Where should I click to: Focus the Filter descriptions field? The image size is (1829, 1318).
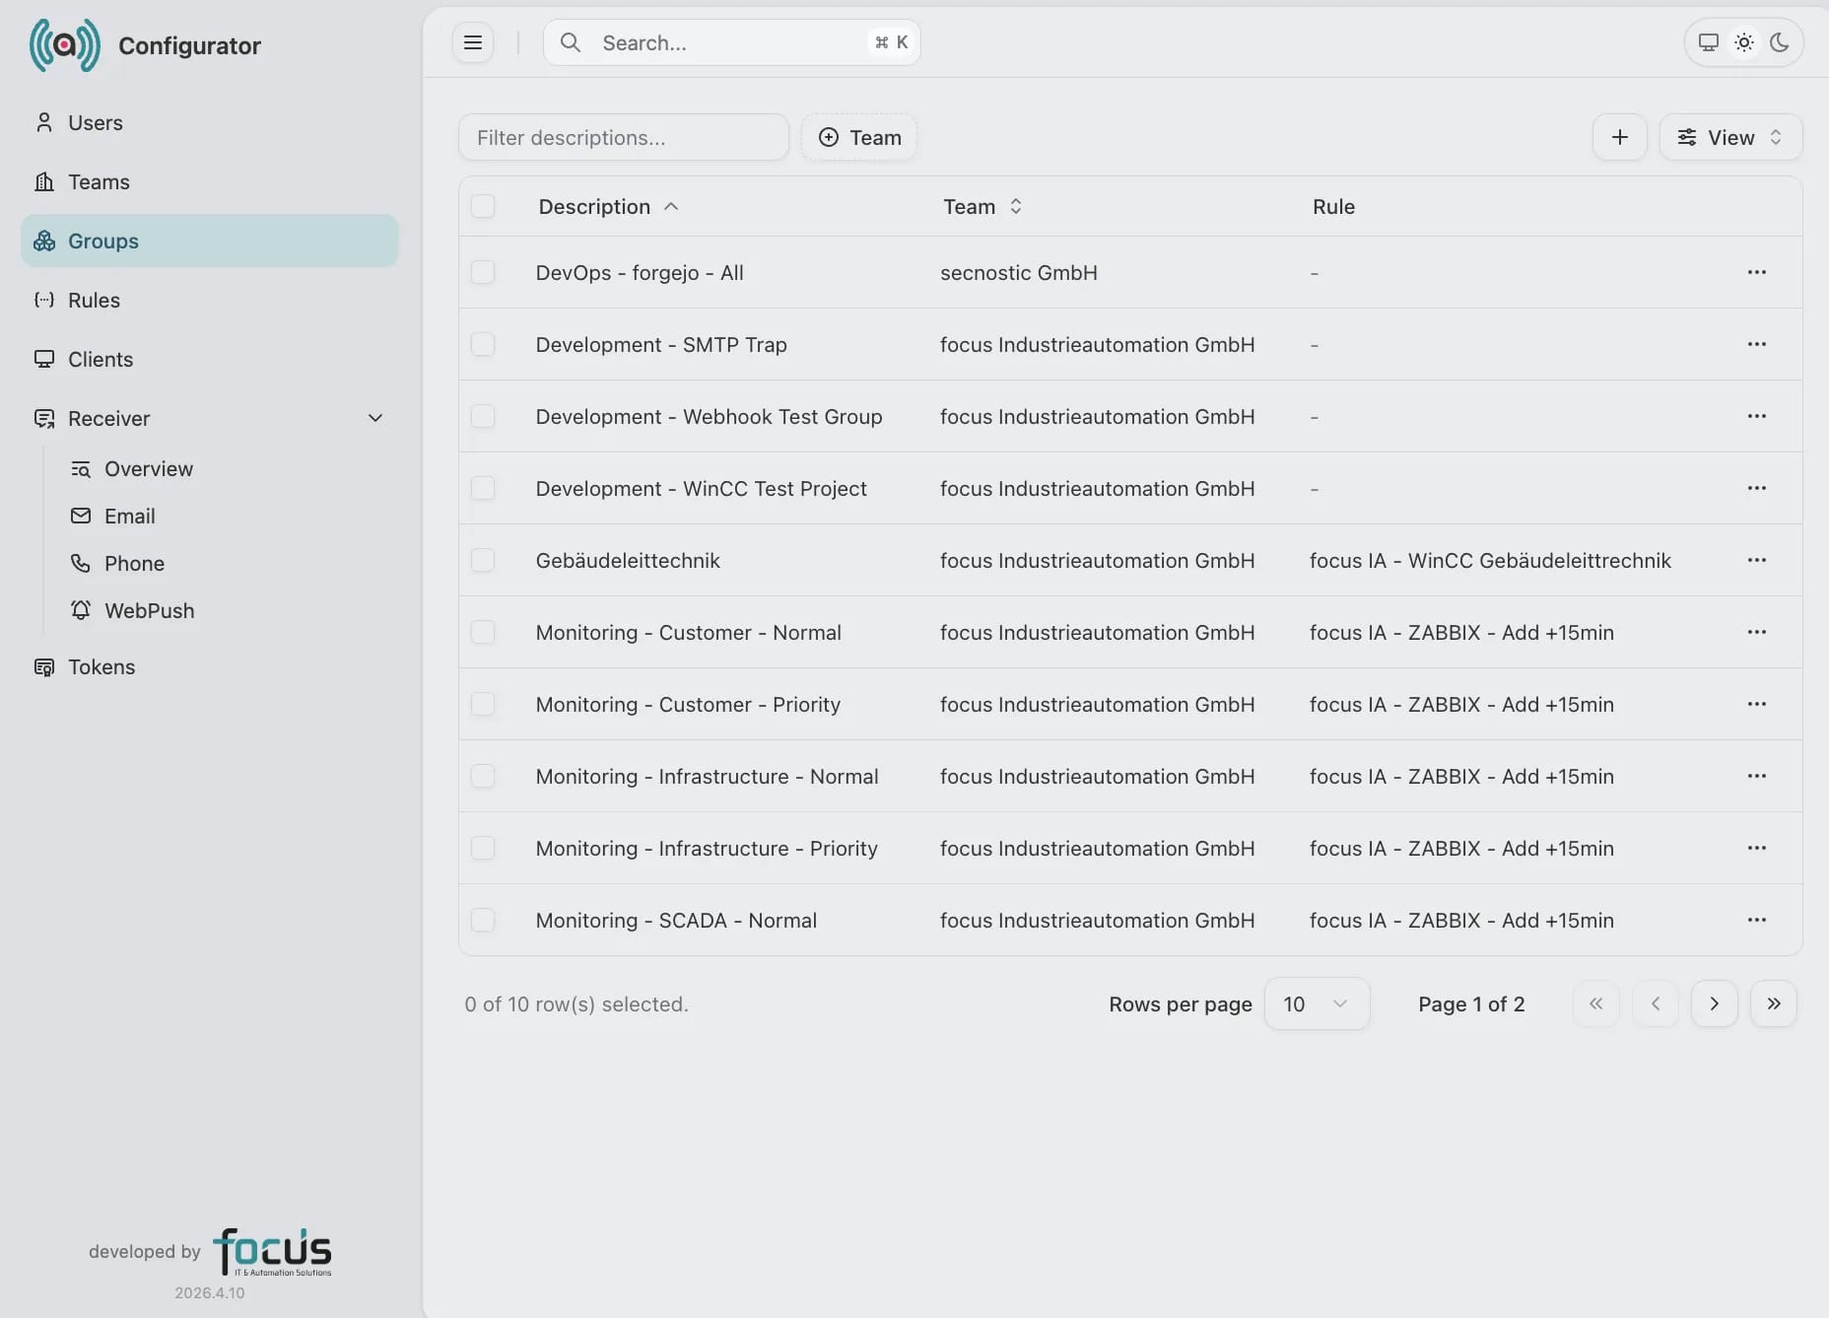click(624, 137)
